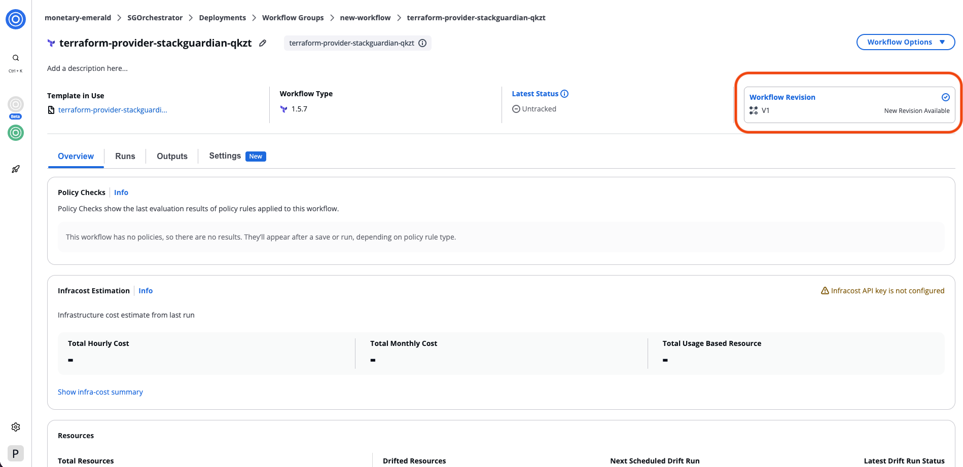The image size is (963, 467).
Task: Click the info icon next to Latest Status
Action: click(x=564, y=94)
